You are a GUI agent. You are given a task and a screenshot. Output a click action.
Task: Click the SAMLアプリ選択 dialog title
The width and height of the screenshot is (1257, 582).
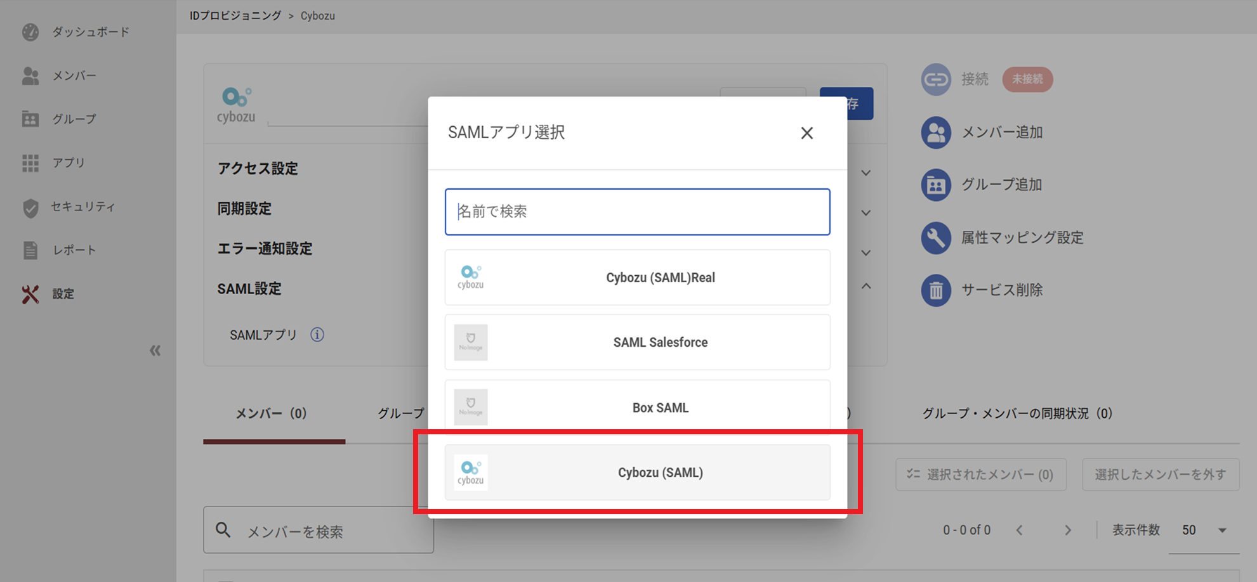pyautogui.click(x=506, y=132)
